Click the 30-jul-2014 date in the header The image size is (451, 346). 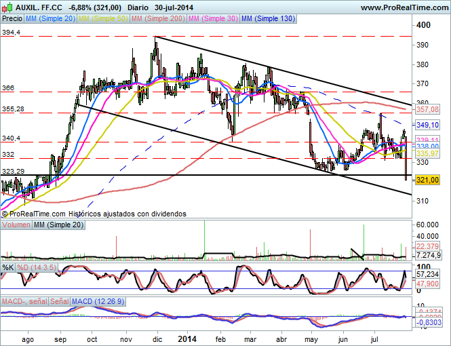click(x=174, y=7)
